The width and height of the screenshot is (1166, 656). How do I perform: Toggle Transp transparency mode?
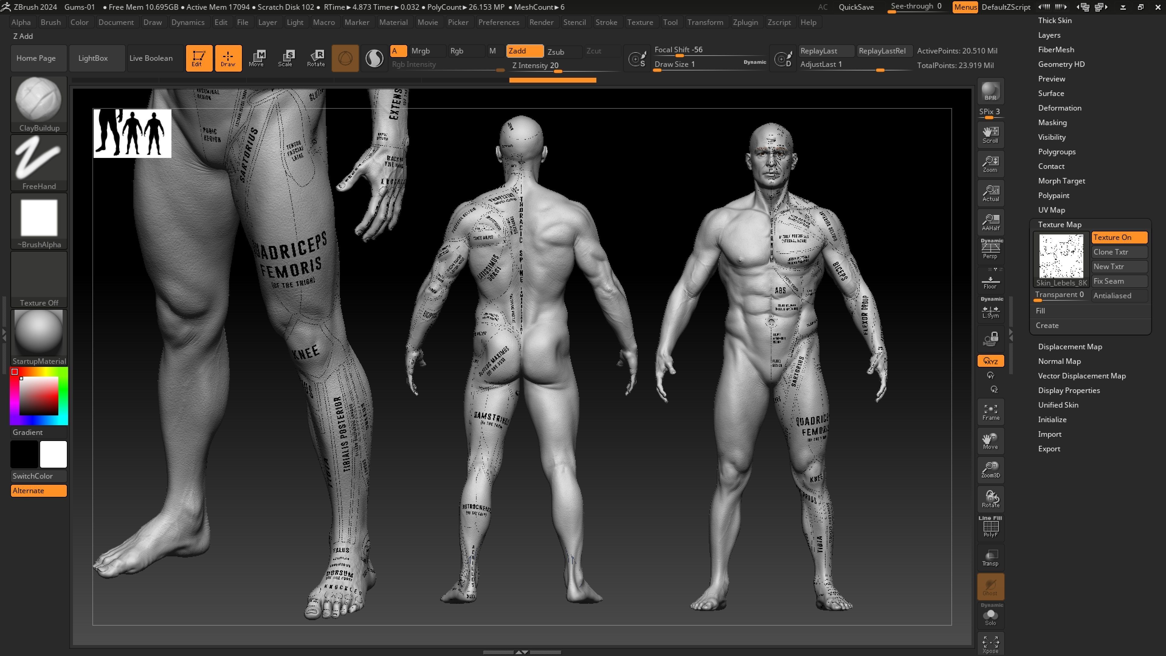tap(990, 557)
